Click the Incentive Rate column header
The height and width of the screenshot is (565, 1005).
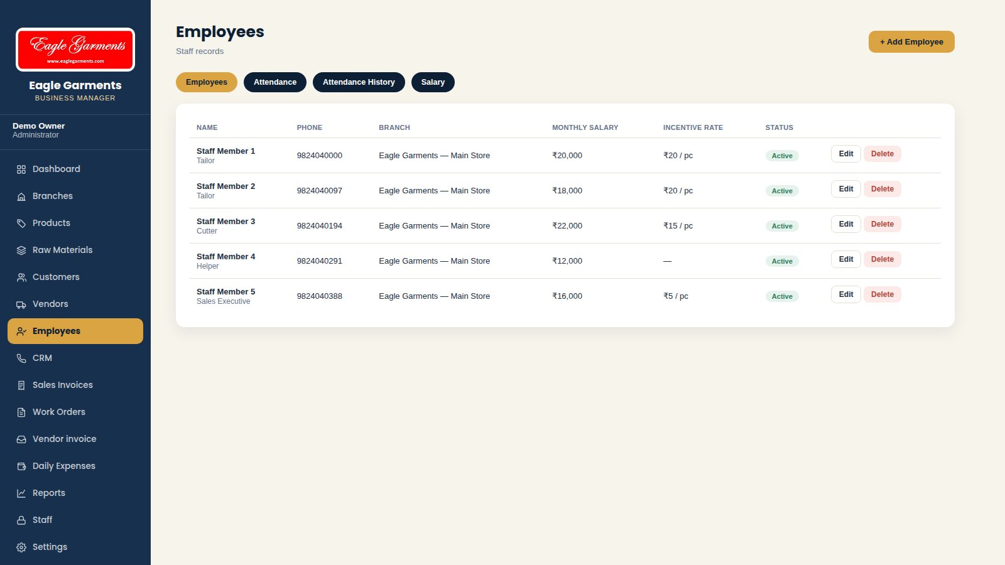(693, 127)
